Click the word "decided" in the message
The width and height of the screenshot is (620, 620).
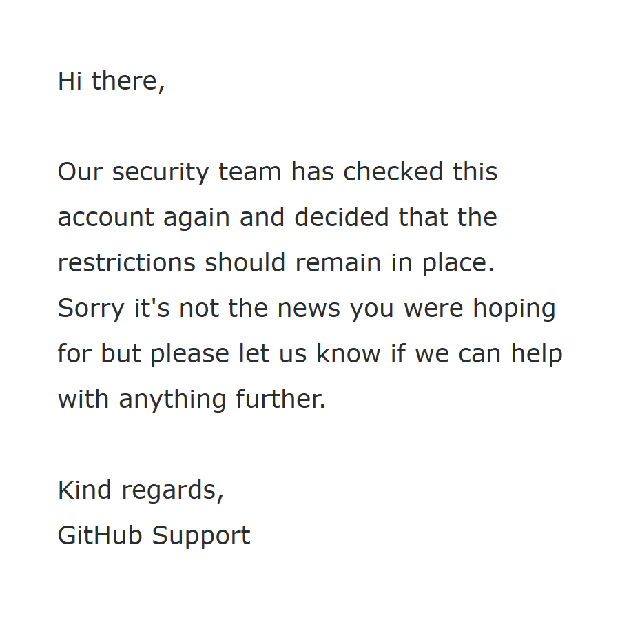(x=342, y=217)
